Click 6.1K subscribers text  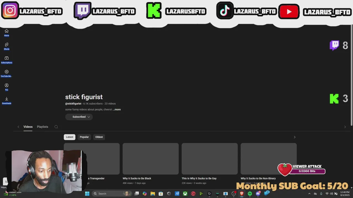[93, 104]
